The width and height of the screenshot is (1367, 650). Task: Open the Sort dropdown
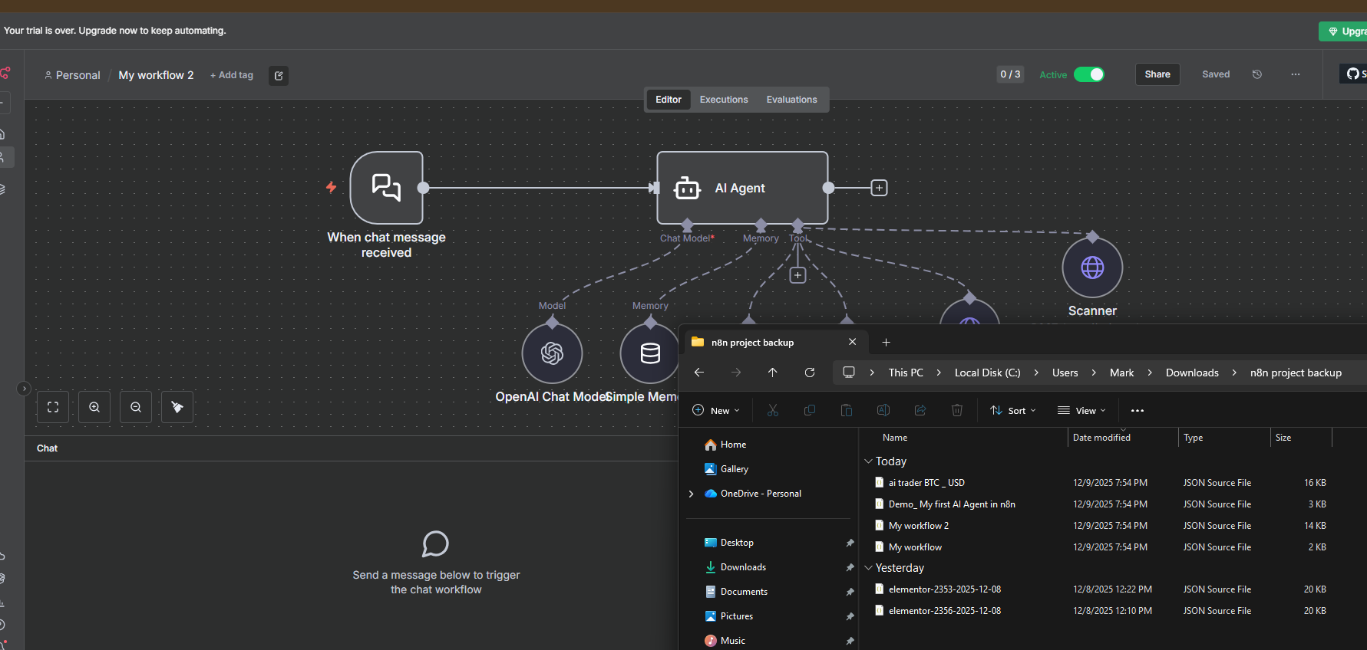pyautogui.click(x=1013, y=411)
